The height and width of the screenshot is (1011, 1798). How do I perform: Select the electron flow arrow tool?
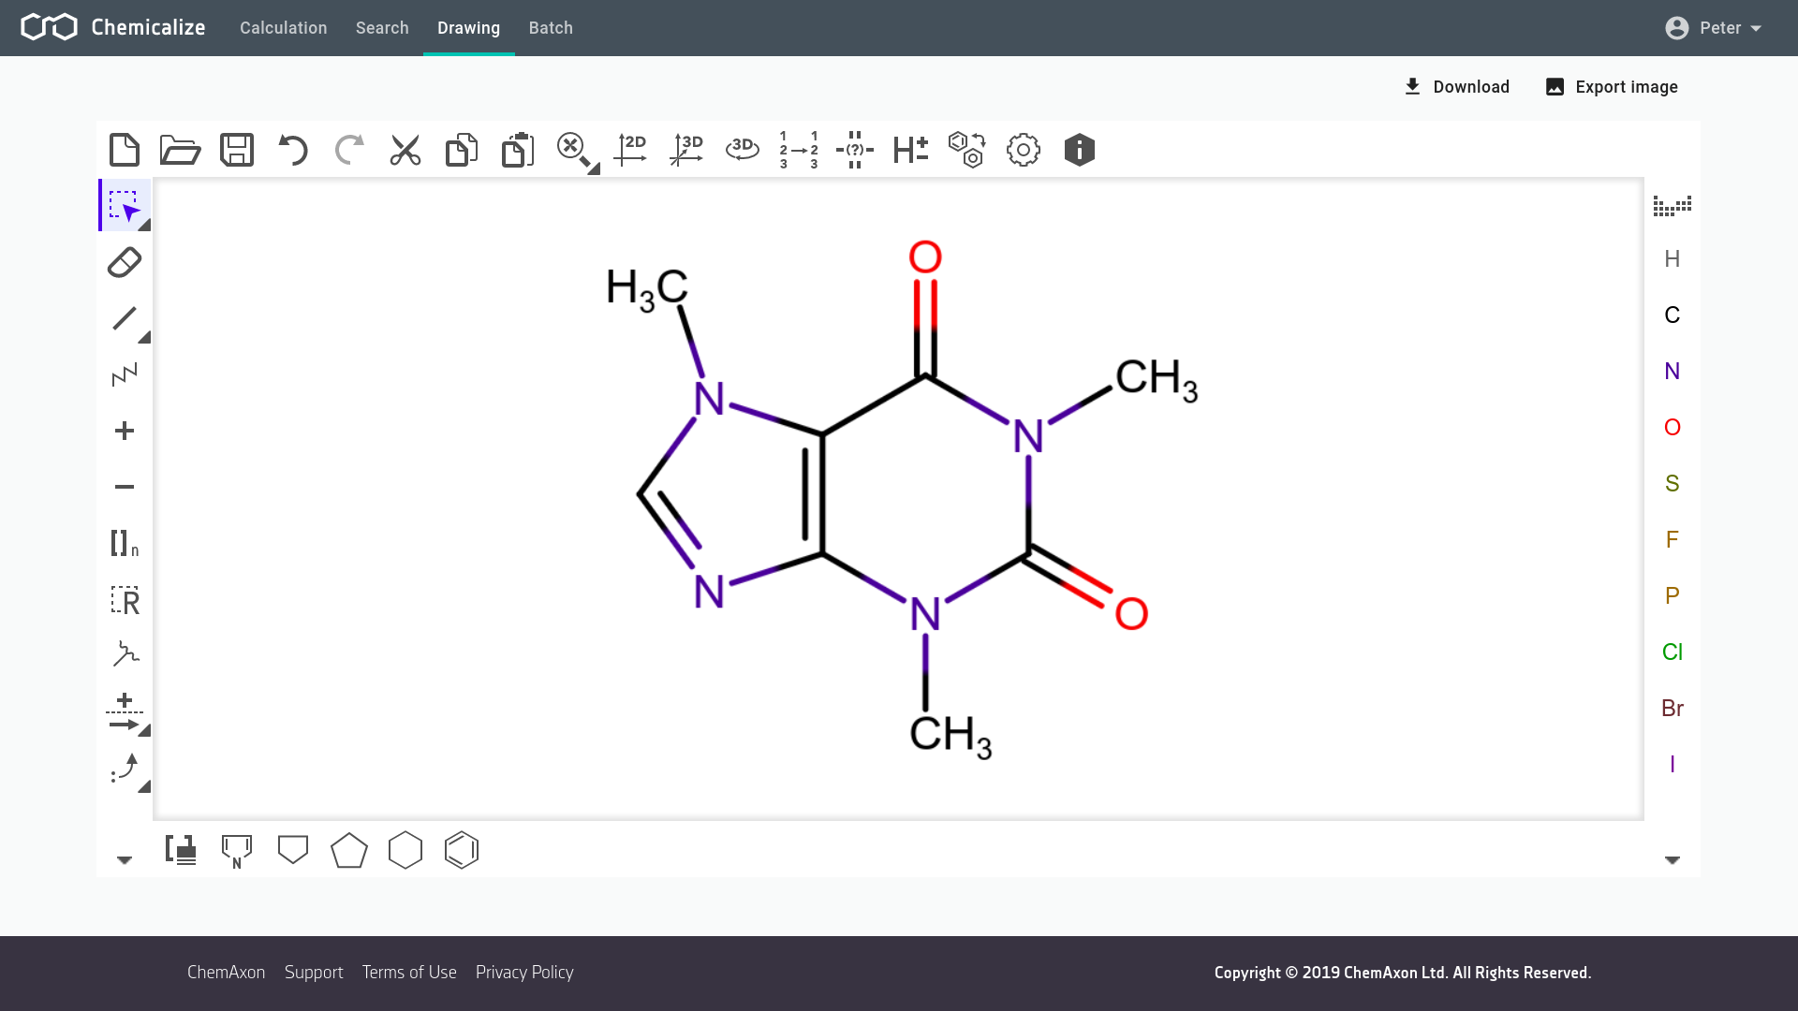tap(125, 769)
